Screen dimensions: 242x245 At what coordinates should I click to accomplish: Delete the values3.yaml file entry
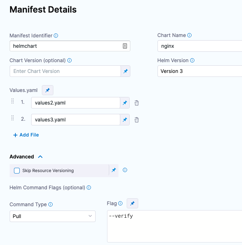point(136,120)
